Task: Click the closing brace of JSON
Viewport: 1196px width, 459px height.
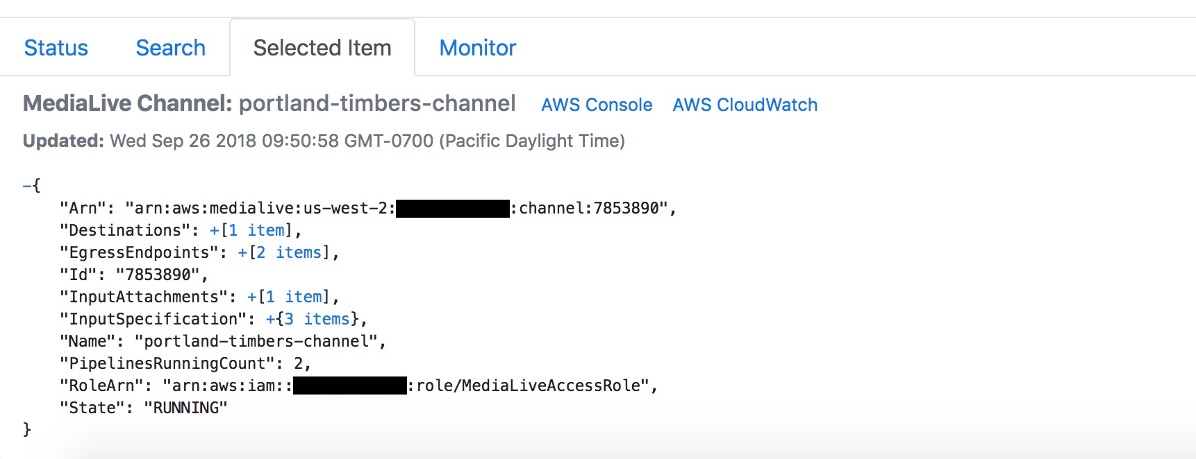Action: point(27,430)
